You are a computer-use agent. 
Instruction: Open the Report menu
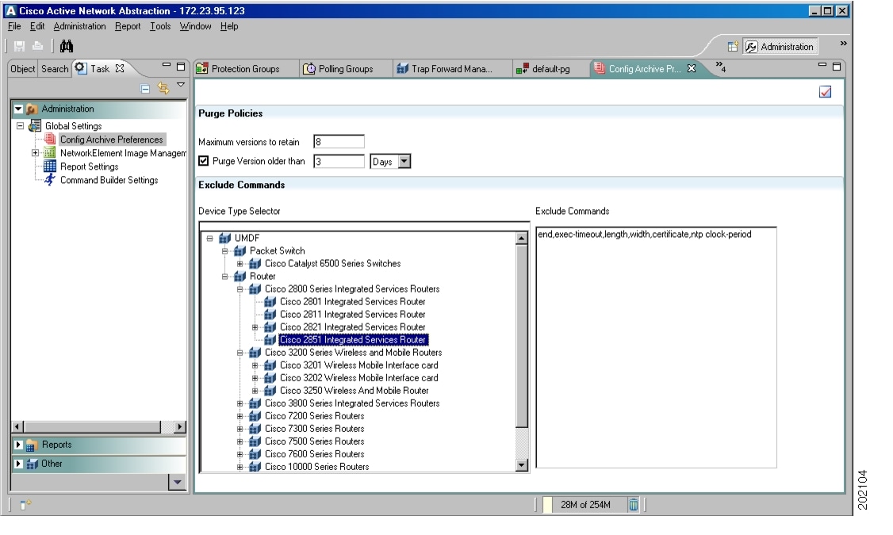tap(128, 26)
